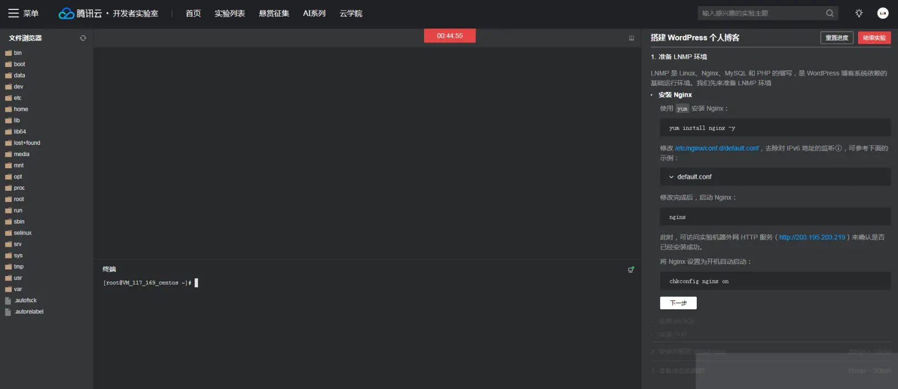Open 实验列表 navigation item
The image size is (898, 389).
pos(229,13)
